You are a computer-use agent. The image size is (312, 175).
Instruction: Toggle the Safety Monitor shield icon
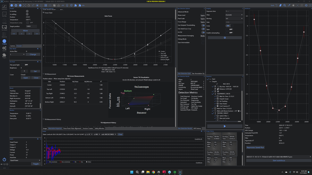[x=71, y=5]
